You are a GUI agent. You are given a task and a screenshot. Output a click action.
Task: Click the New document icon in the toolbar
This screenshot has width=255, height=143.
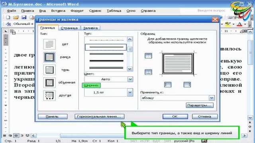click(x=8, y=17)
